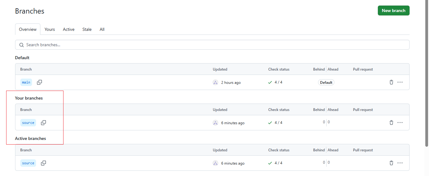Click the search magnifier icon
Image resolution: width=429 pixels, height=176 pixels.
[x=22, y=45]
